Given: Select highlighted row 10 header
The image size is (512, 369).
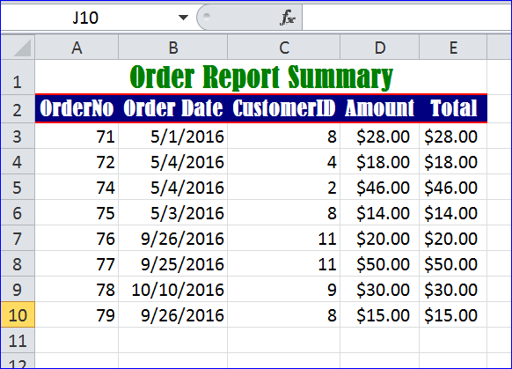Looking at the screenshot, I should (x=18, y=314).
